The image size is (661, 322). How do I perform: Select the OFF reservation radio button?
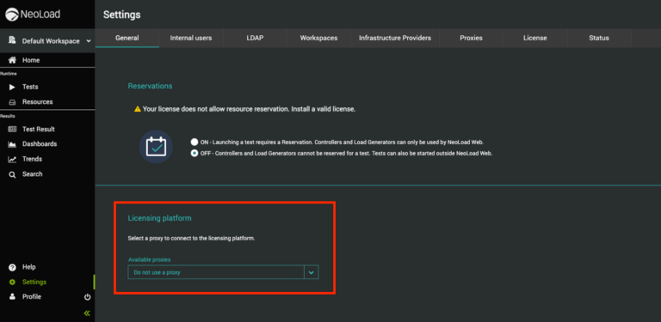click(x=195, y=154)
